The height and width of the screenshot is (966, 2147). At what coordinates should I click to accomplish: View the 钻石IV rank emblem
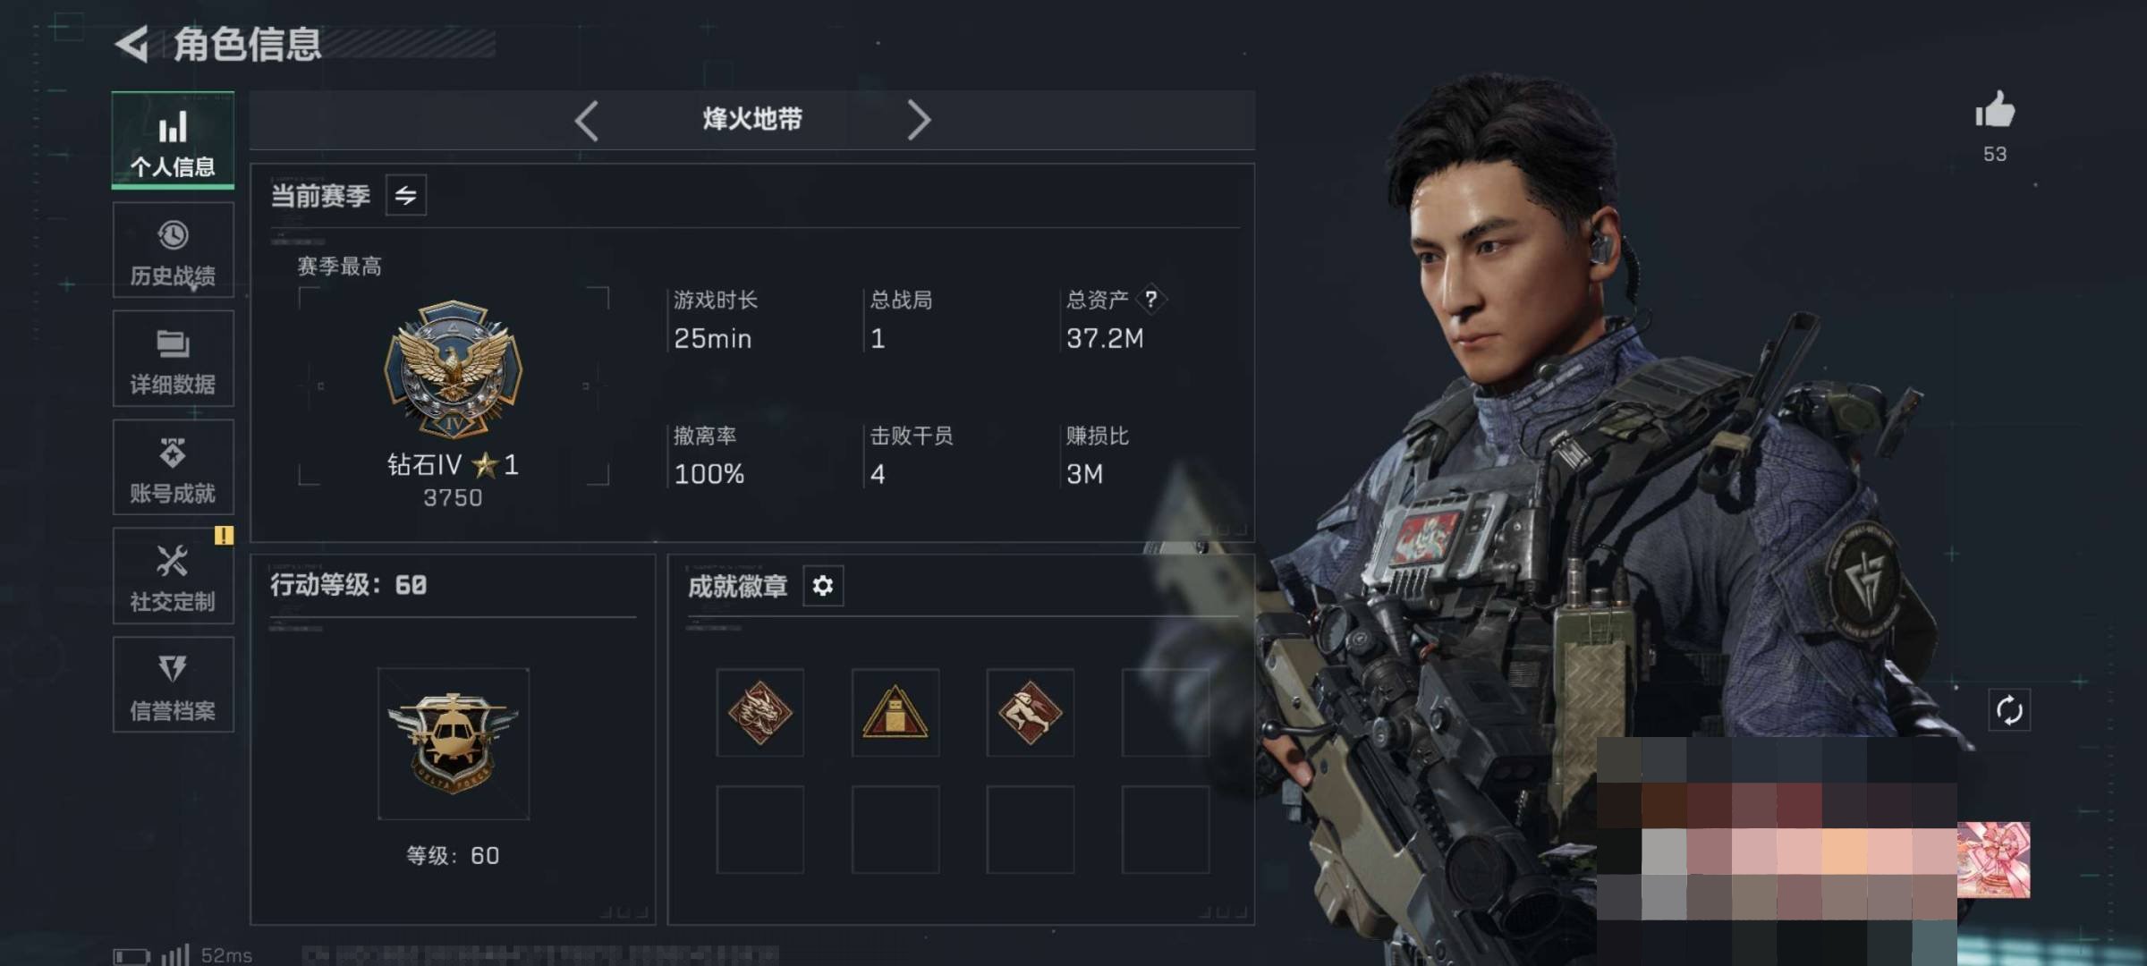[453, 369]
